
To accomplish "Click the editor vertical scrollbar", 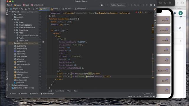I will pos(153,65).
